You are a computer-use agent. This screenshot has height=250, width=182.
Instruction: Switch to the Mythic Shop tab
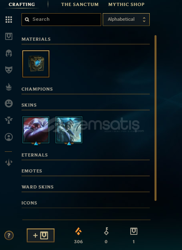126,4
